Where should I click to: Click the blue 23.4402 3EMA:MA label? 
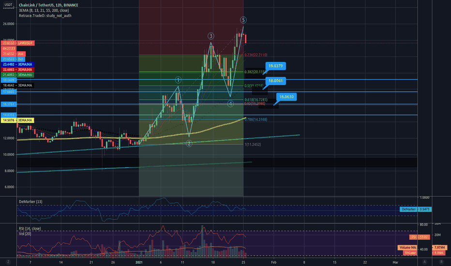(18, 64)
